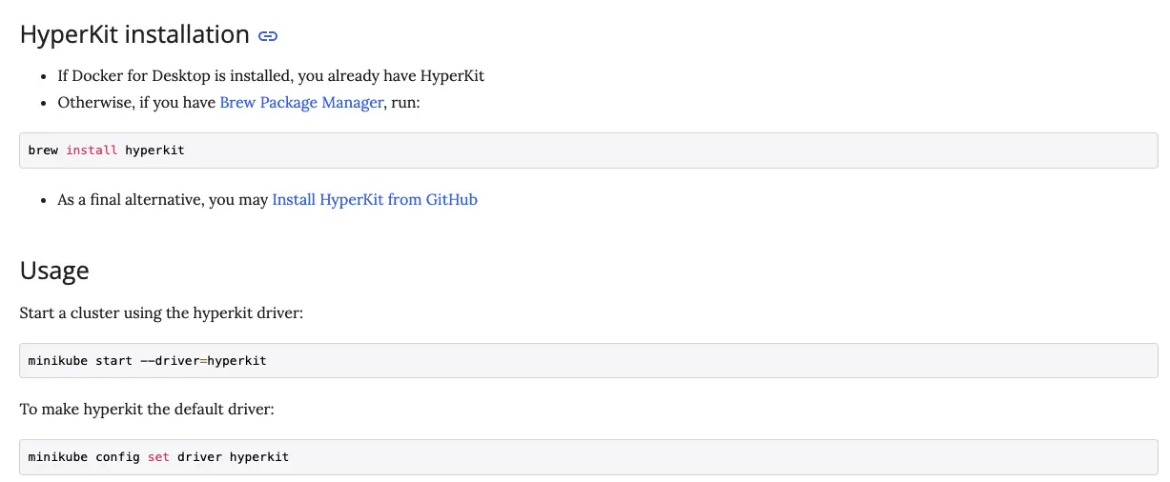Click the HyperKit installation heading

point(134,35)
